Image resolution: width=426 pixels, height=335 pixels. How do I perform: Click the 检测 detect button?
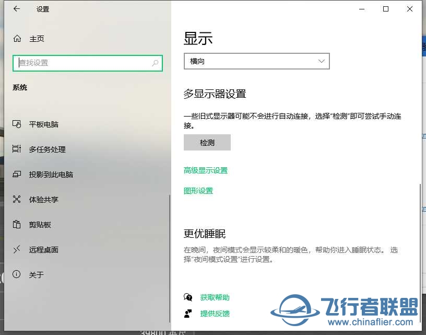point(207,142)
